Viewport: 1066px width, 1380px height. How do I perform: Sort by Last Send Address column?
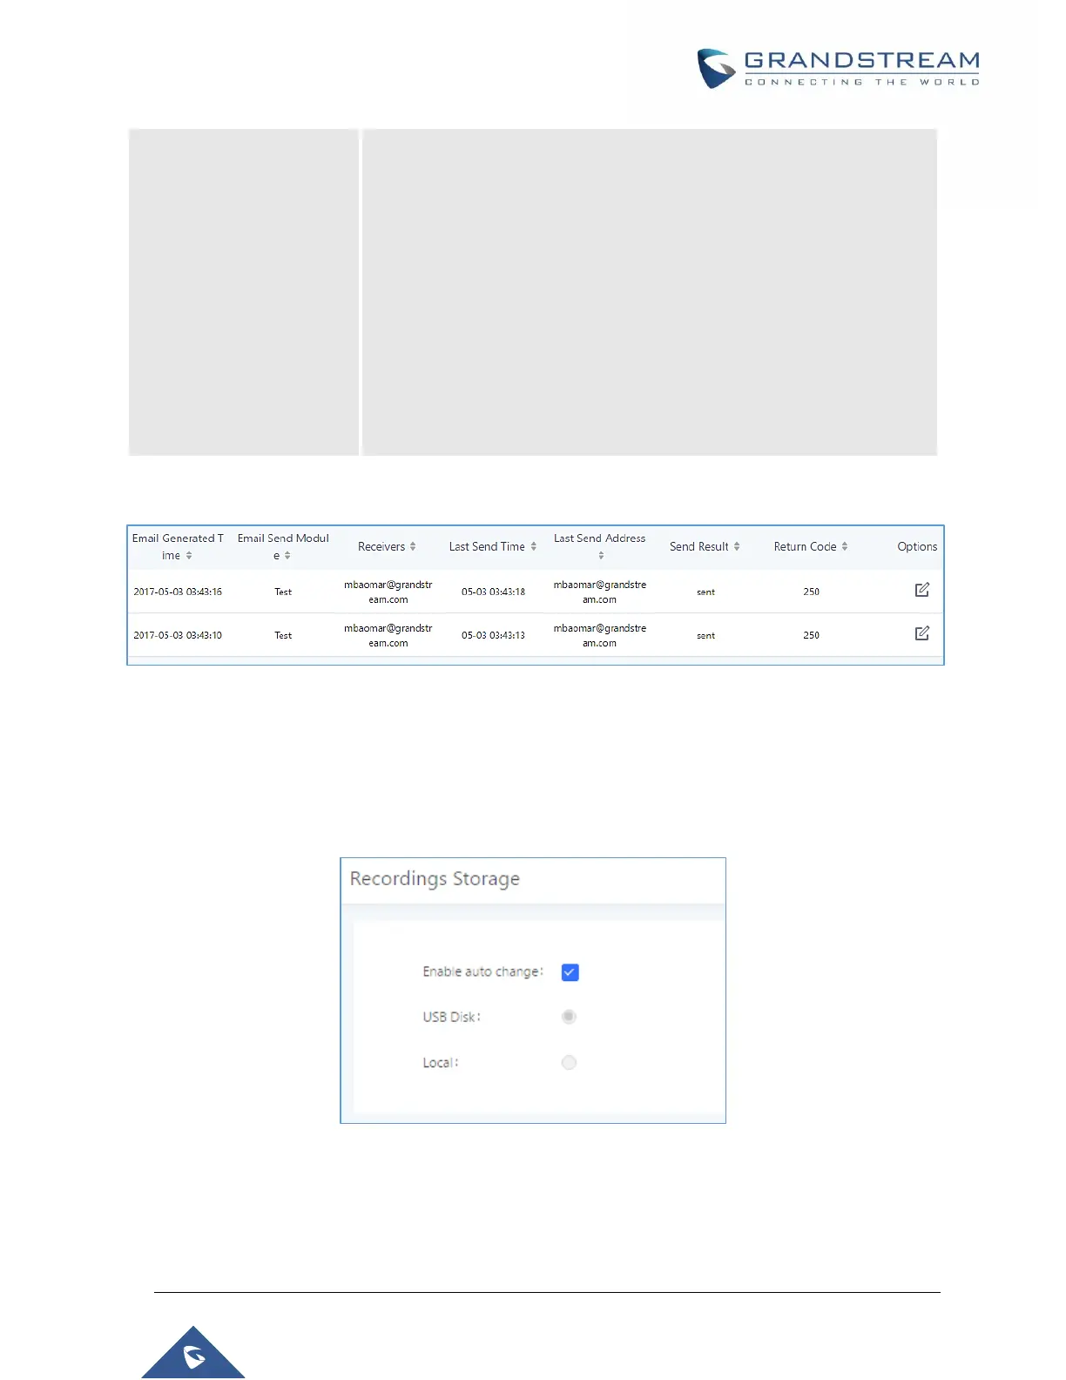[601, 556]
